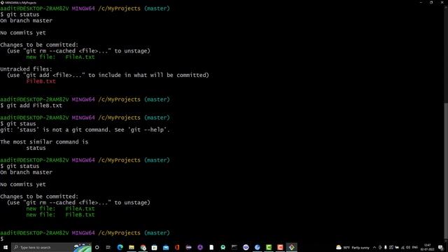Click the mistyped 'git staus' command
This screenshot has width=448, height=252.
18,124
